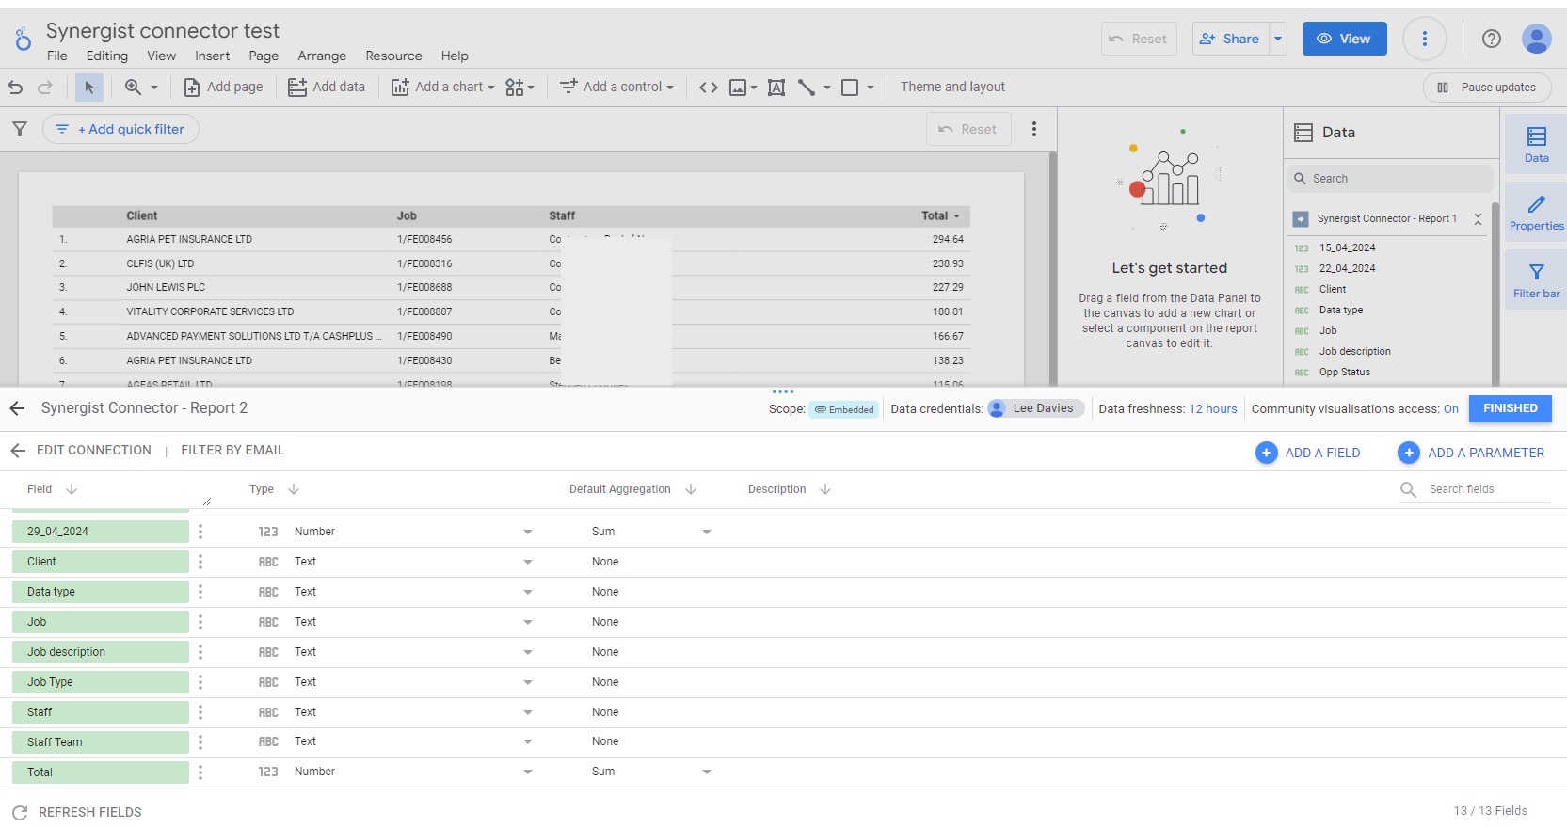
Task: Open the Arrange menu
Action: coord(322,56)
